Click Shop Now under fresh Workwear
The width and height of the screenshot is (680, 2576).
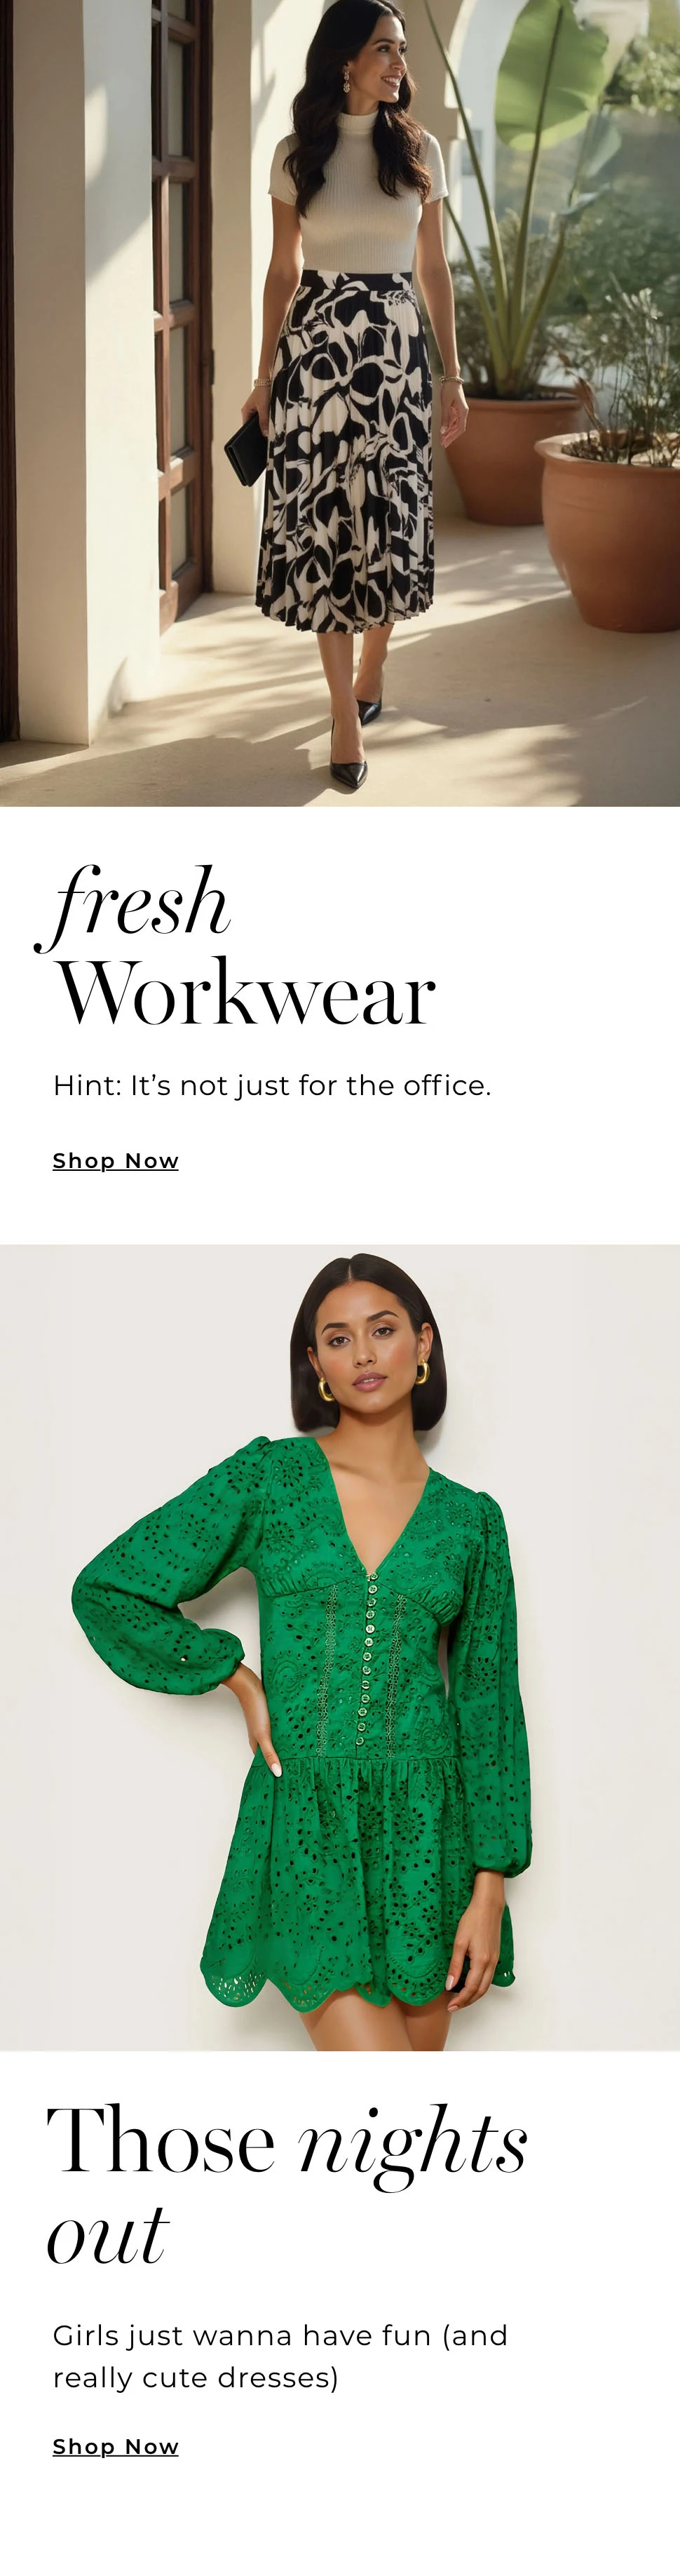(x=116, y=1161)
